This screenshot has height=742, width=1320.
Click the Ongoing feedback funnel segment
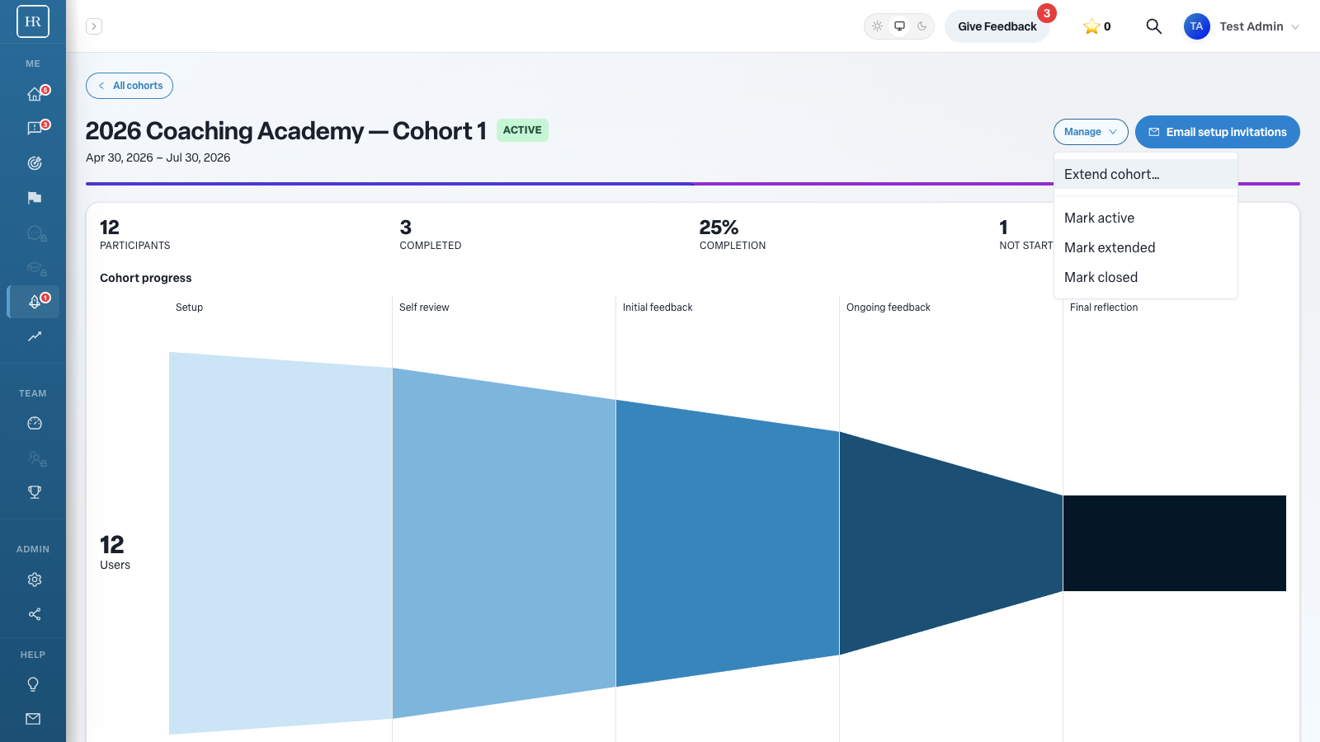(951, 543)
